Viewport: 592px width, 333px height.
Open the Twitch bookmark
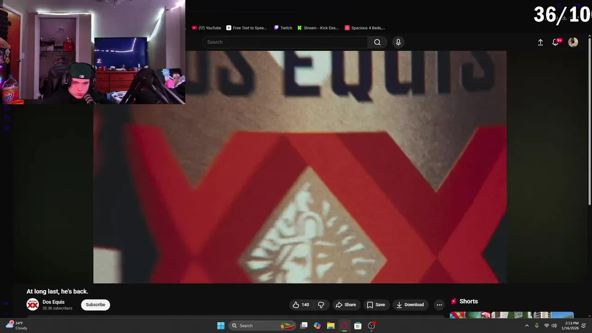pos(283,28)
